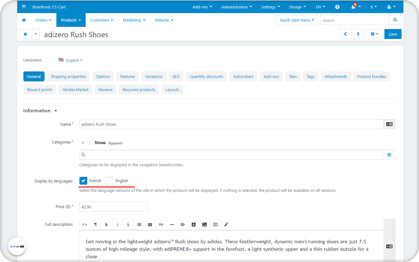The image size is (419, 262).
Task: Expand the dropdown next to back arrow
Action: point(36,34)
